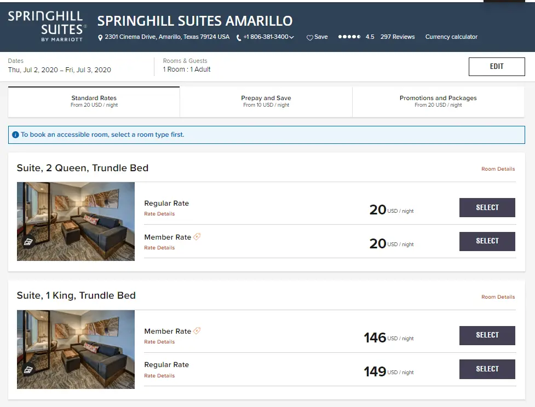535x407 pixels.
Task: Click the heart Save icon
Action: [309, 38]
